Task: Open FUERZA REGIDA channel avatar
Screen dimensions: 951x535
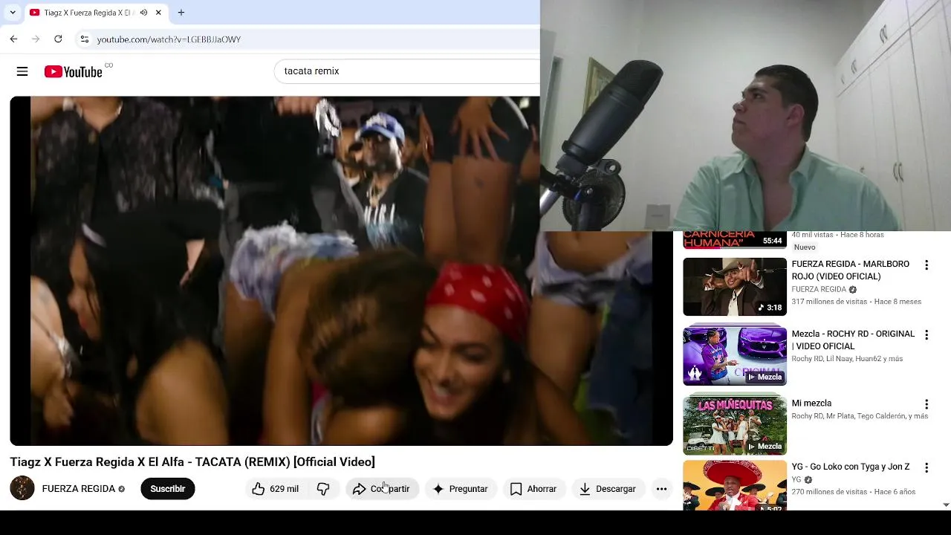Action: (x=22, y=488)
